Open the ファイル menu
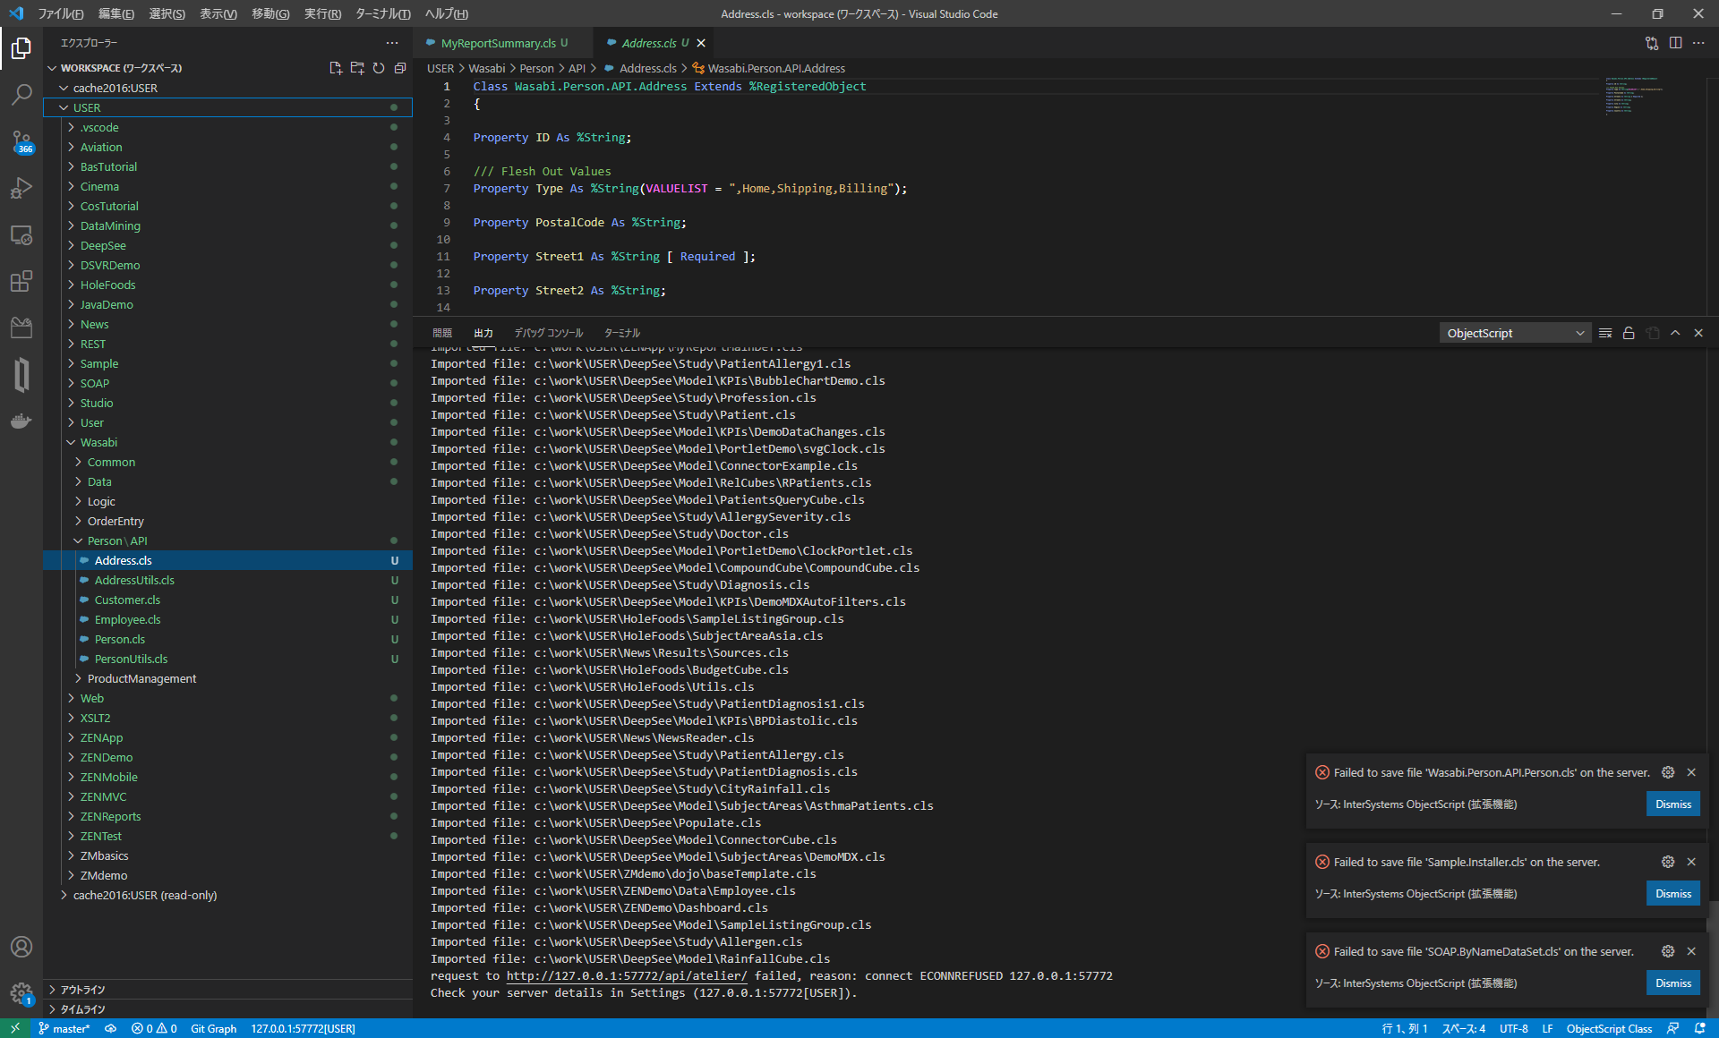The width and height of the screenshot is (1719, 1038). click(59, 13)
